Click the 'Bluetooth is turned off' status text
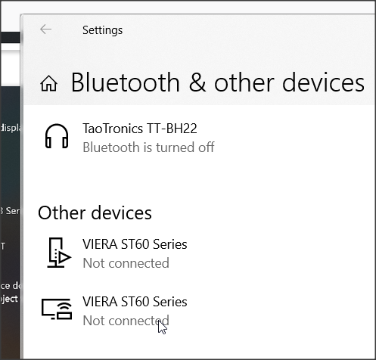 point(148,147)
